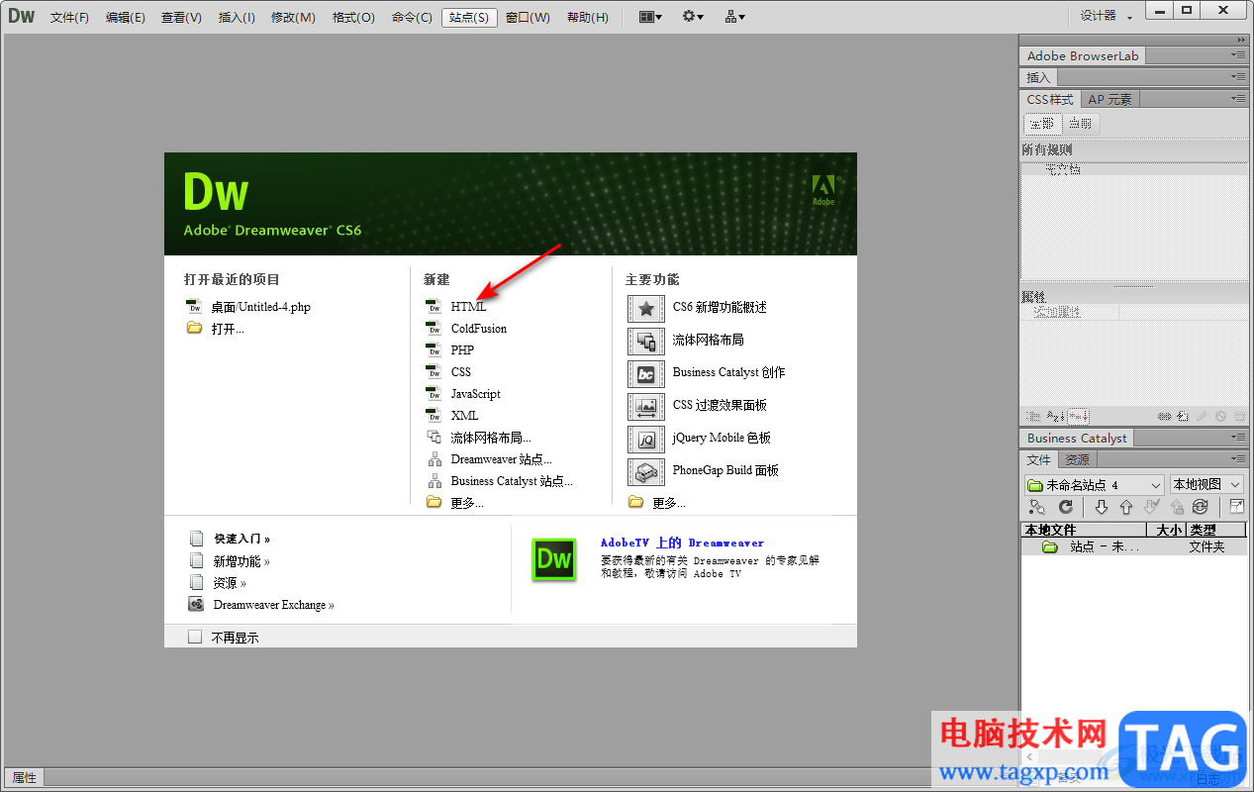This screenshot has height=792, width=1254.
Task: Open the jQuery Mobile swatches feature icon
Action: click(x=646, y=439)
